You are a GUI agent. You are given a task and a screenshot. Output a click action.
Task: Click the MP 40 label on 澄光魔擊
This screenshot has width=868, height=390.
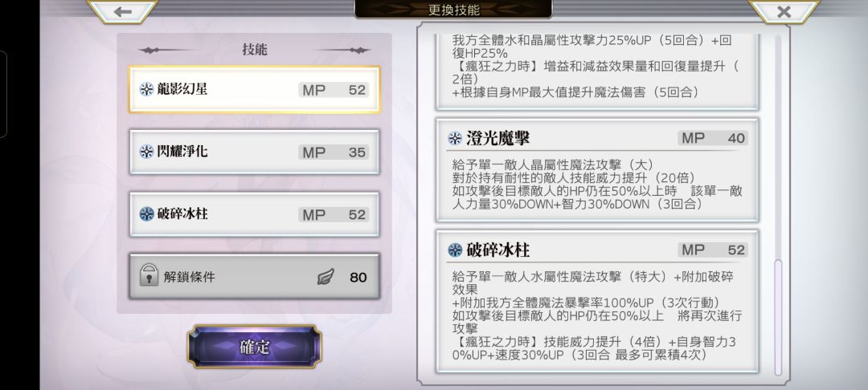713,138
